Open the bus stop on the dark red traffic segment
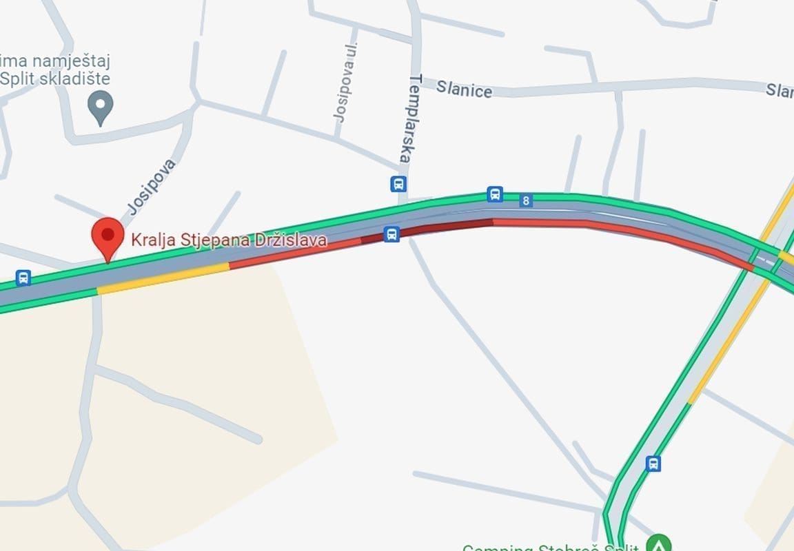The height and width of the screenshot is (551, 794). [391, 234]
